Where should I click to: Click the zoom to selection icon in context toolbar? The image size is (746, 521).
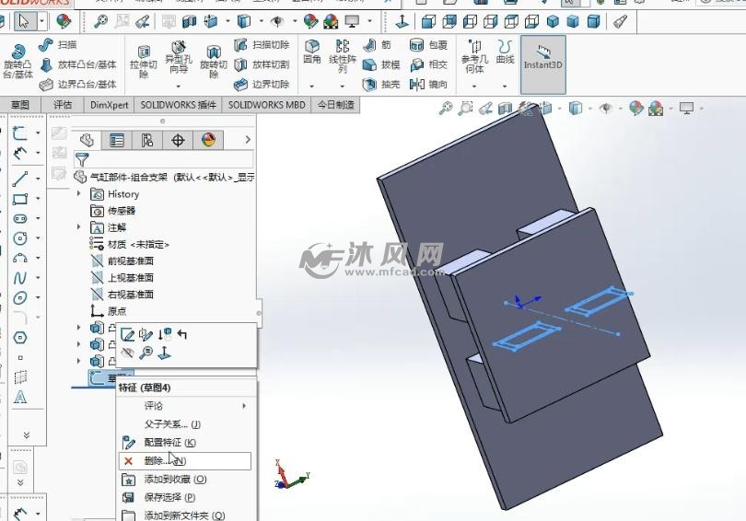click(146, 353)
